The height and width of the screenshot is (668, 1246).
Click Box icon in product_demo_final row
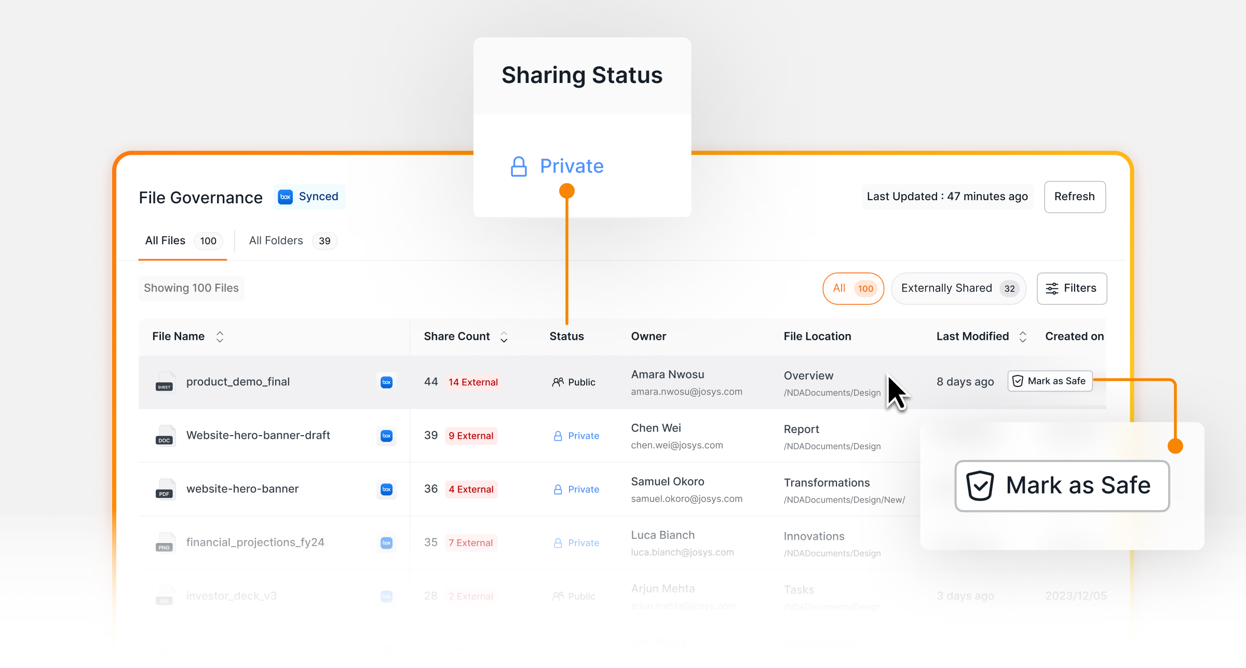point(386,382)
